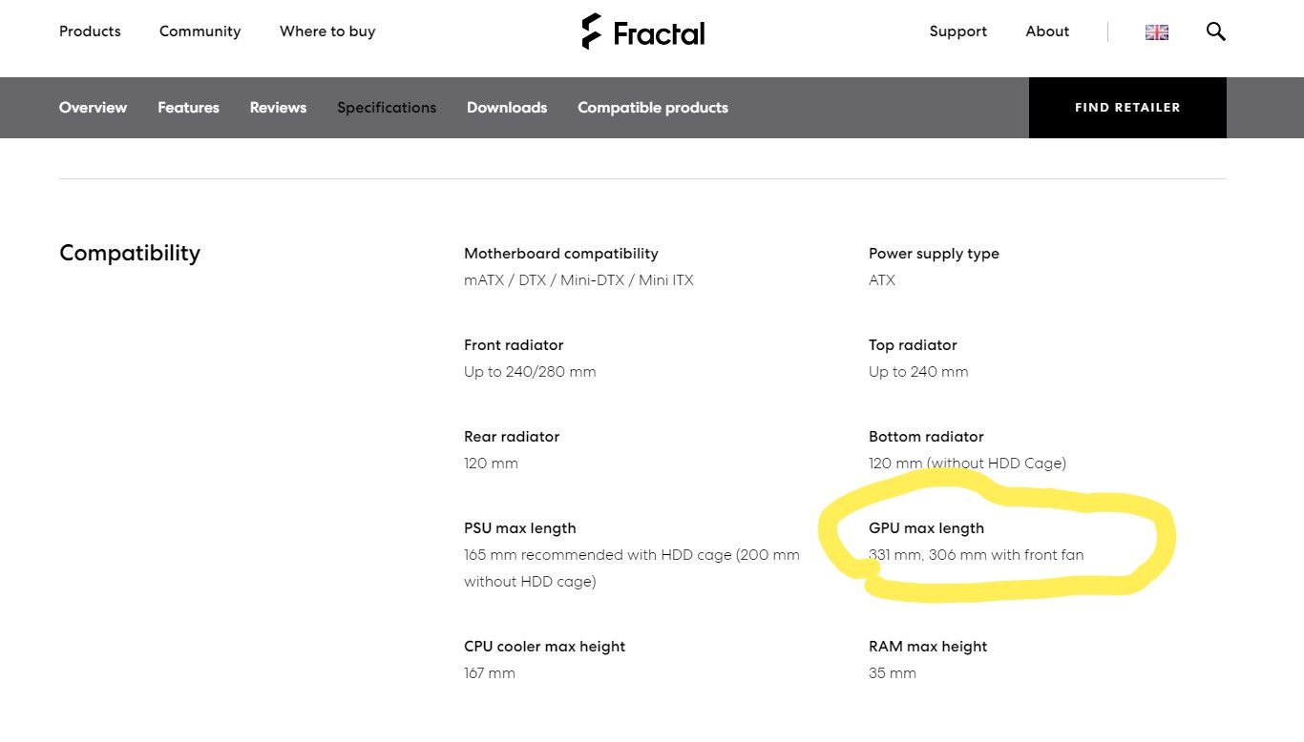Image resolution: width=1304 pixels, height=742 pixels.
Task: Switch to the Overview tab
Action: tap(93, 108)
